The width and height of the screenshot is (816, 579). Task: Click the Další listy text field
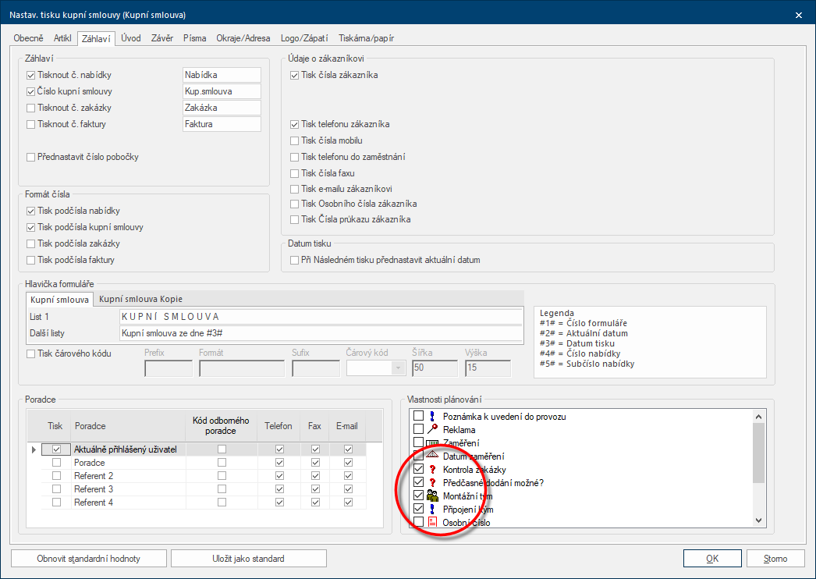pos(321,333)
